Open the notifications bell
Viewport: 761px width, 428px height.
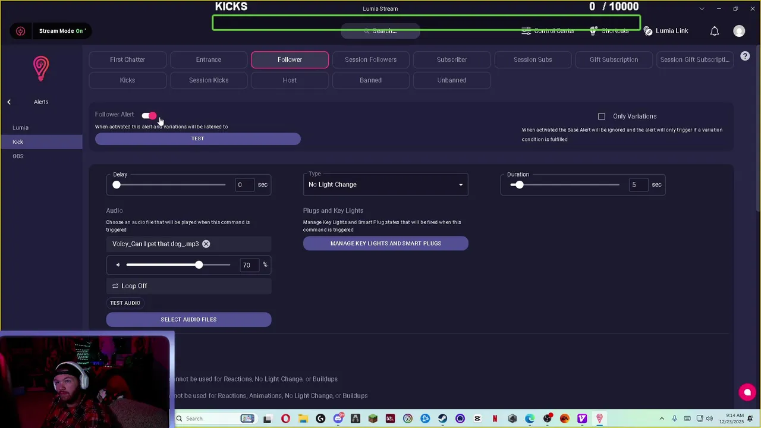pyautogui.click(x=715, y=31)
